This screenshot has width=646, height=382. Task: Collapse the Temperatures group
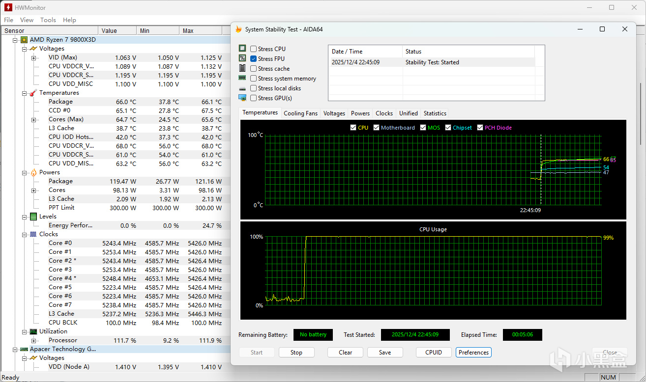click(24, 93)
